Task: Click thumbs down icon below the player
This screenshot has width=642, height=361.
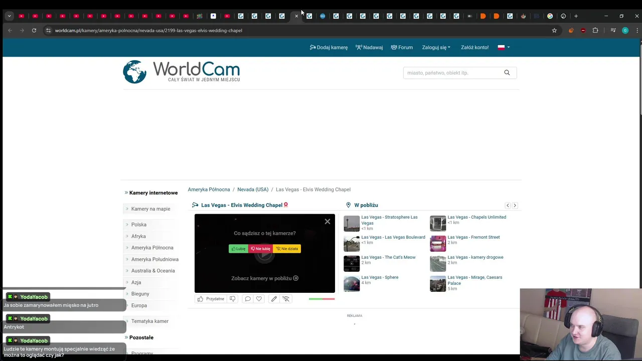Action: coord(232,299)
